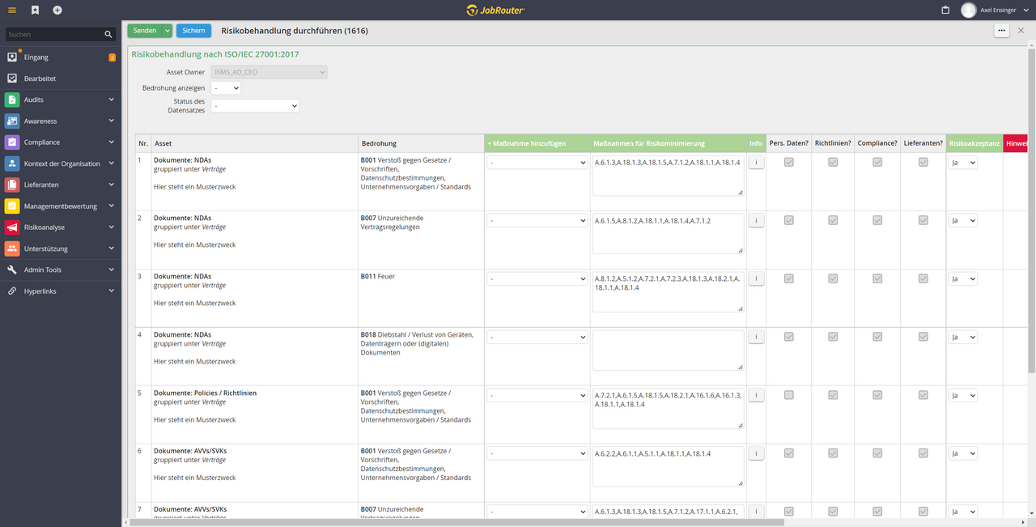The image size is (1036, 527).
Task: Open the Bedrohung anzeigen dropdown
Action: tap(226, 87)
